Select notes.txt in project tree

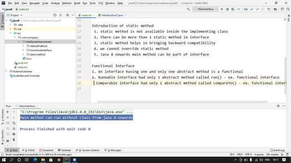click(22, 67)
